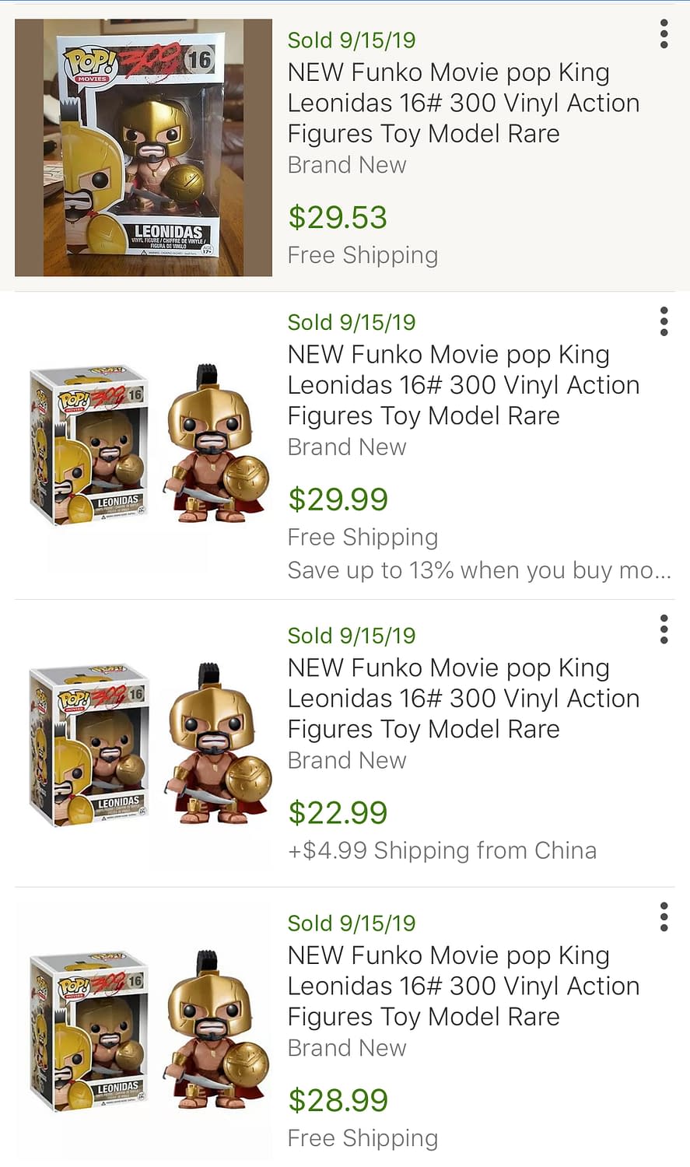Expand the truncated 'Save up to 13%' promotion text
Viewport: 690px width, 1167px height.
[480, 569]
